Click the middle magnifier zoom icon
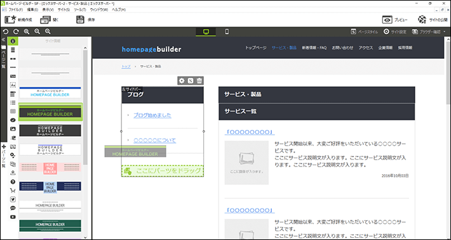Viewport: 451px width, 240px height. pos(37,32)
